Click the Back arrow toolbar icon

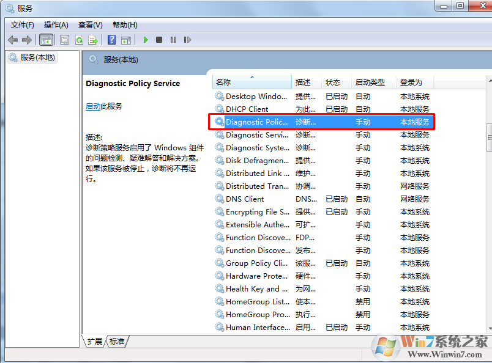[x=13, y=40]
